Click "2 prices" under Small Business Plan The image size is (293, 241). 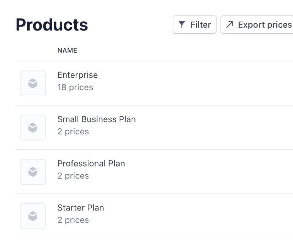tap(73, 132)
